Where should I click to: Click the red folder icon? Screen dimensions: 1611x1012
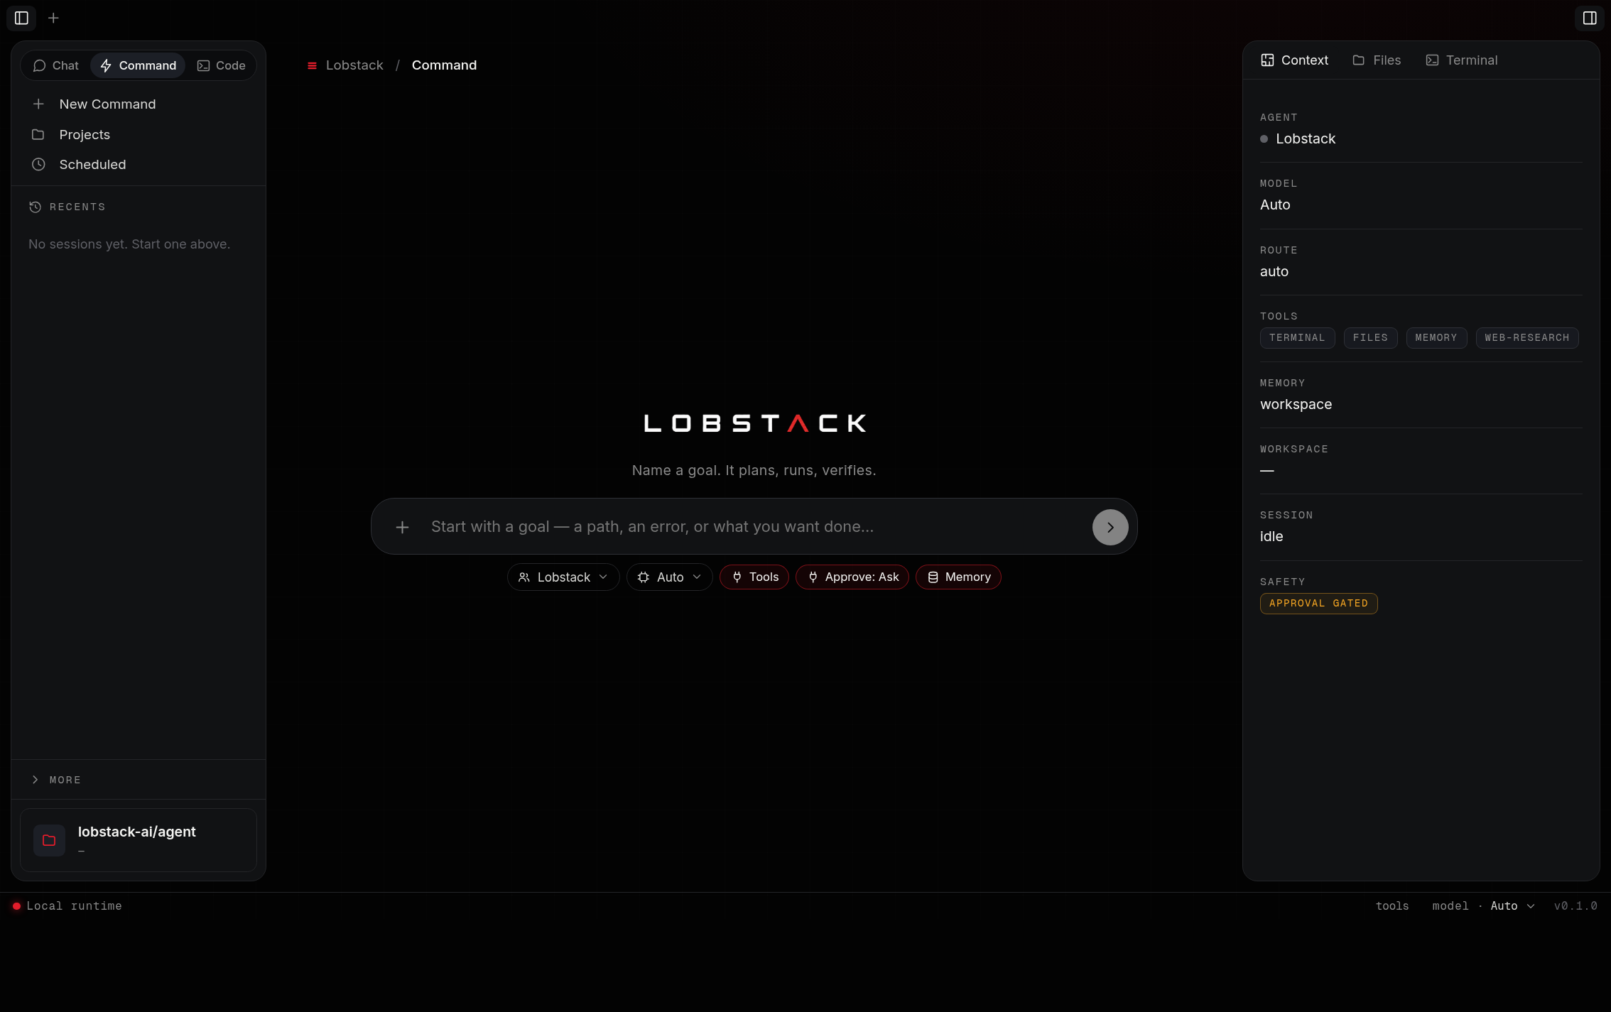(49, 840)
